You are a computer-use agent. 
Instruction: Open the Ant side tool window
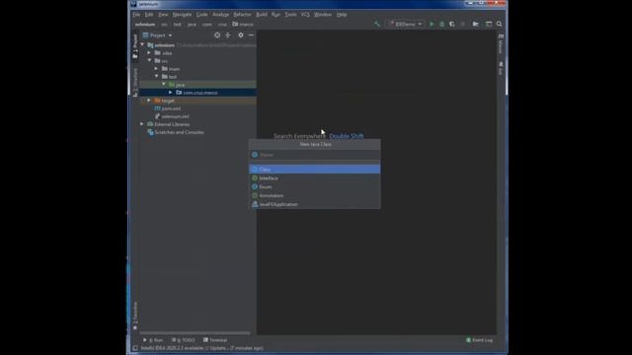501,68
